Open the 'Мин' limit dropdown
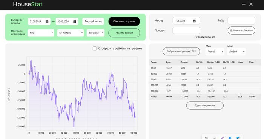This screenshot has width=264, height=139. click(x=215, y=52)
